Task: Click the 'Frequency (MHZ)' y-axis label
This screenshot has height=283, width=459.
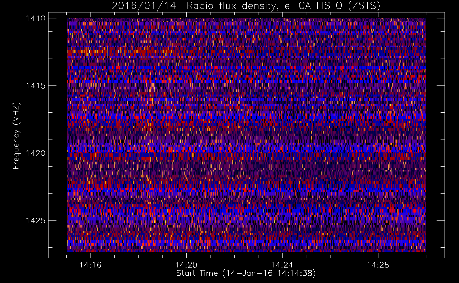Action: pyautogui.click(x=16, y=136)
